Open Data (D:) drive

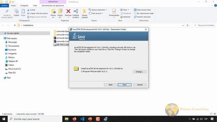point(11,73)
